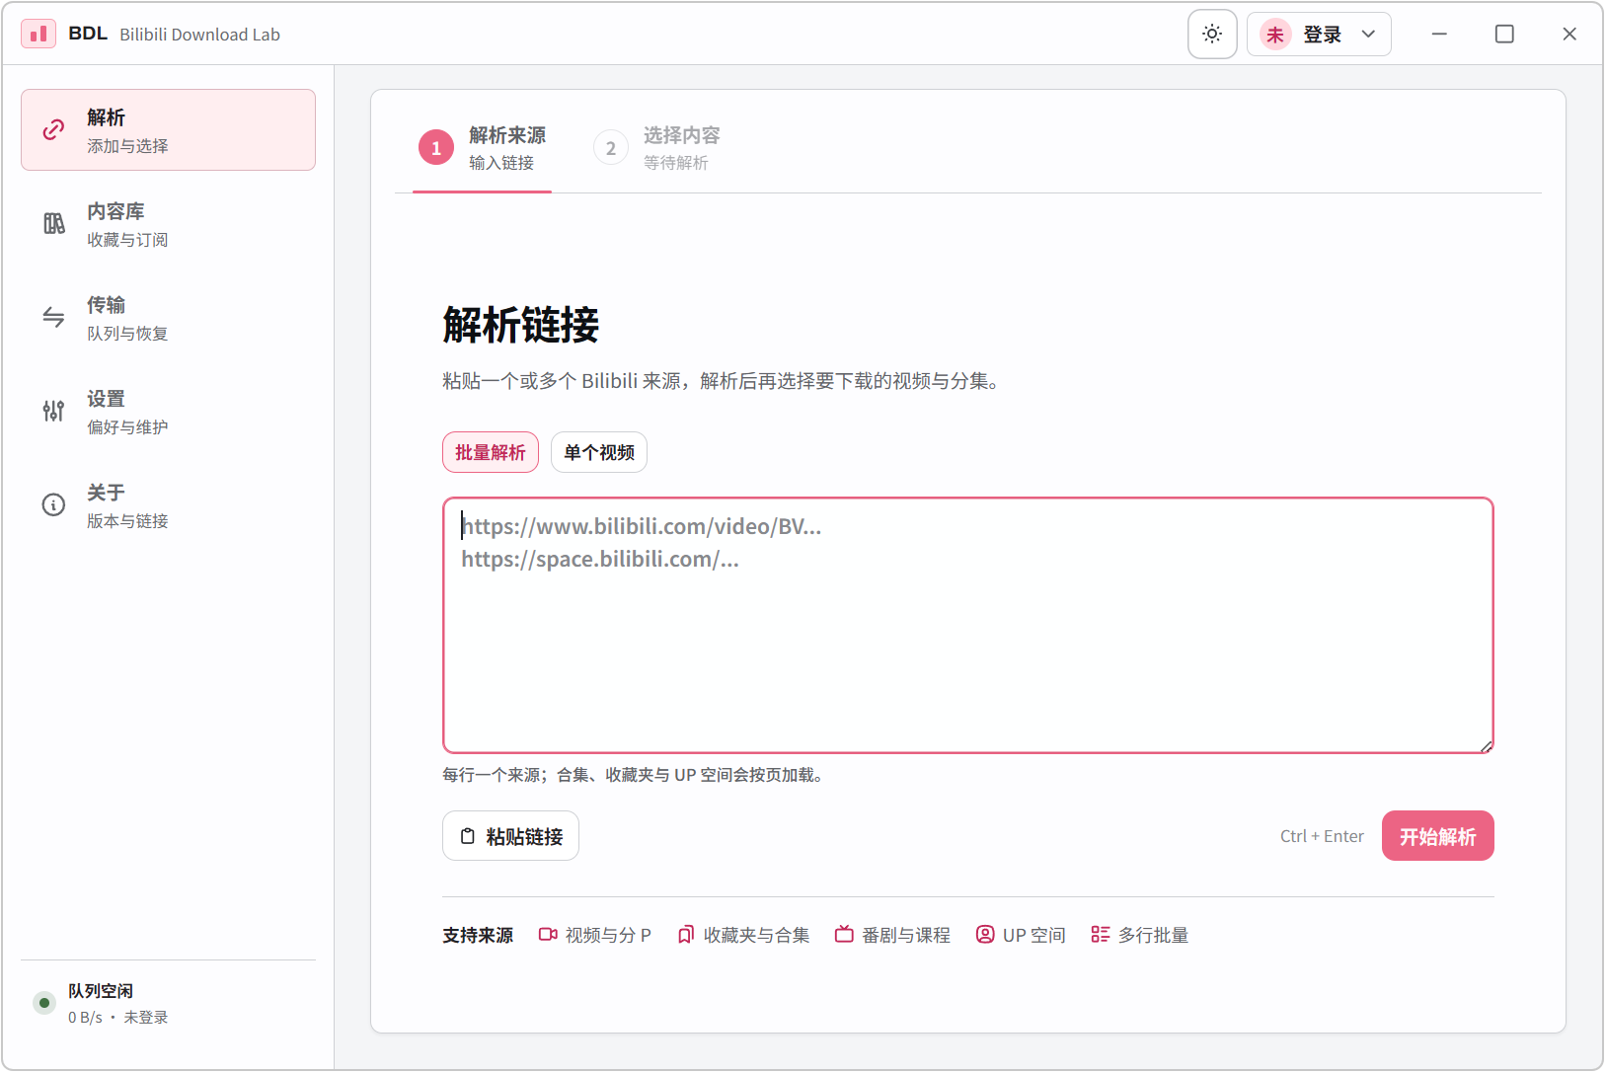Click the 开始解析 button
The height and width of the screenshot is (1073, 1606).
pyautogui.click(x=1438, y=836)
